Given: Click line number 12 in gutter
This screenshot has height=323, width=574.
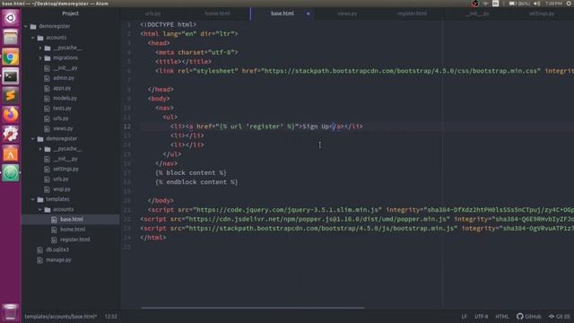Looking at the screenshot, I should (x=126, y=127).
